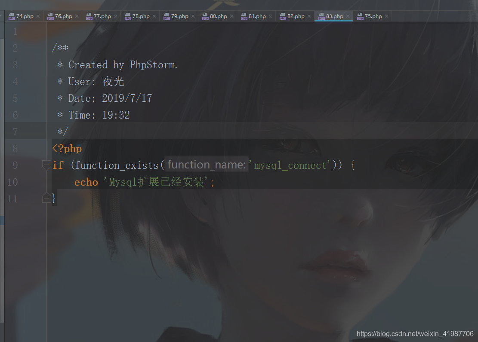The image size is (478, 342).
Task: Switch to the 78.php tab
Action: point(141,16)
